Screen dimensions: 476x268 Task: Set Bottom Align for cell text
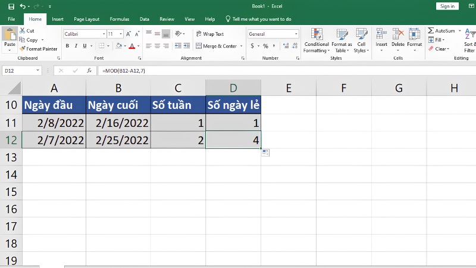pyautogui.click(x=166, y=34)
